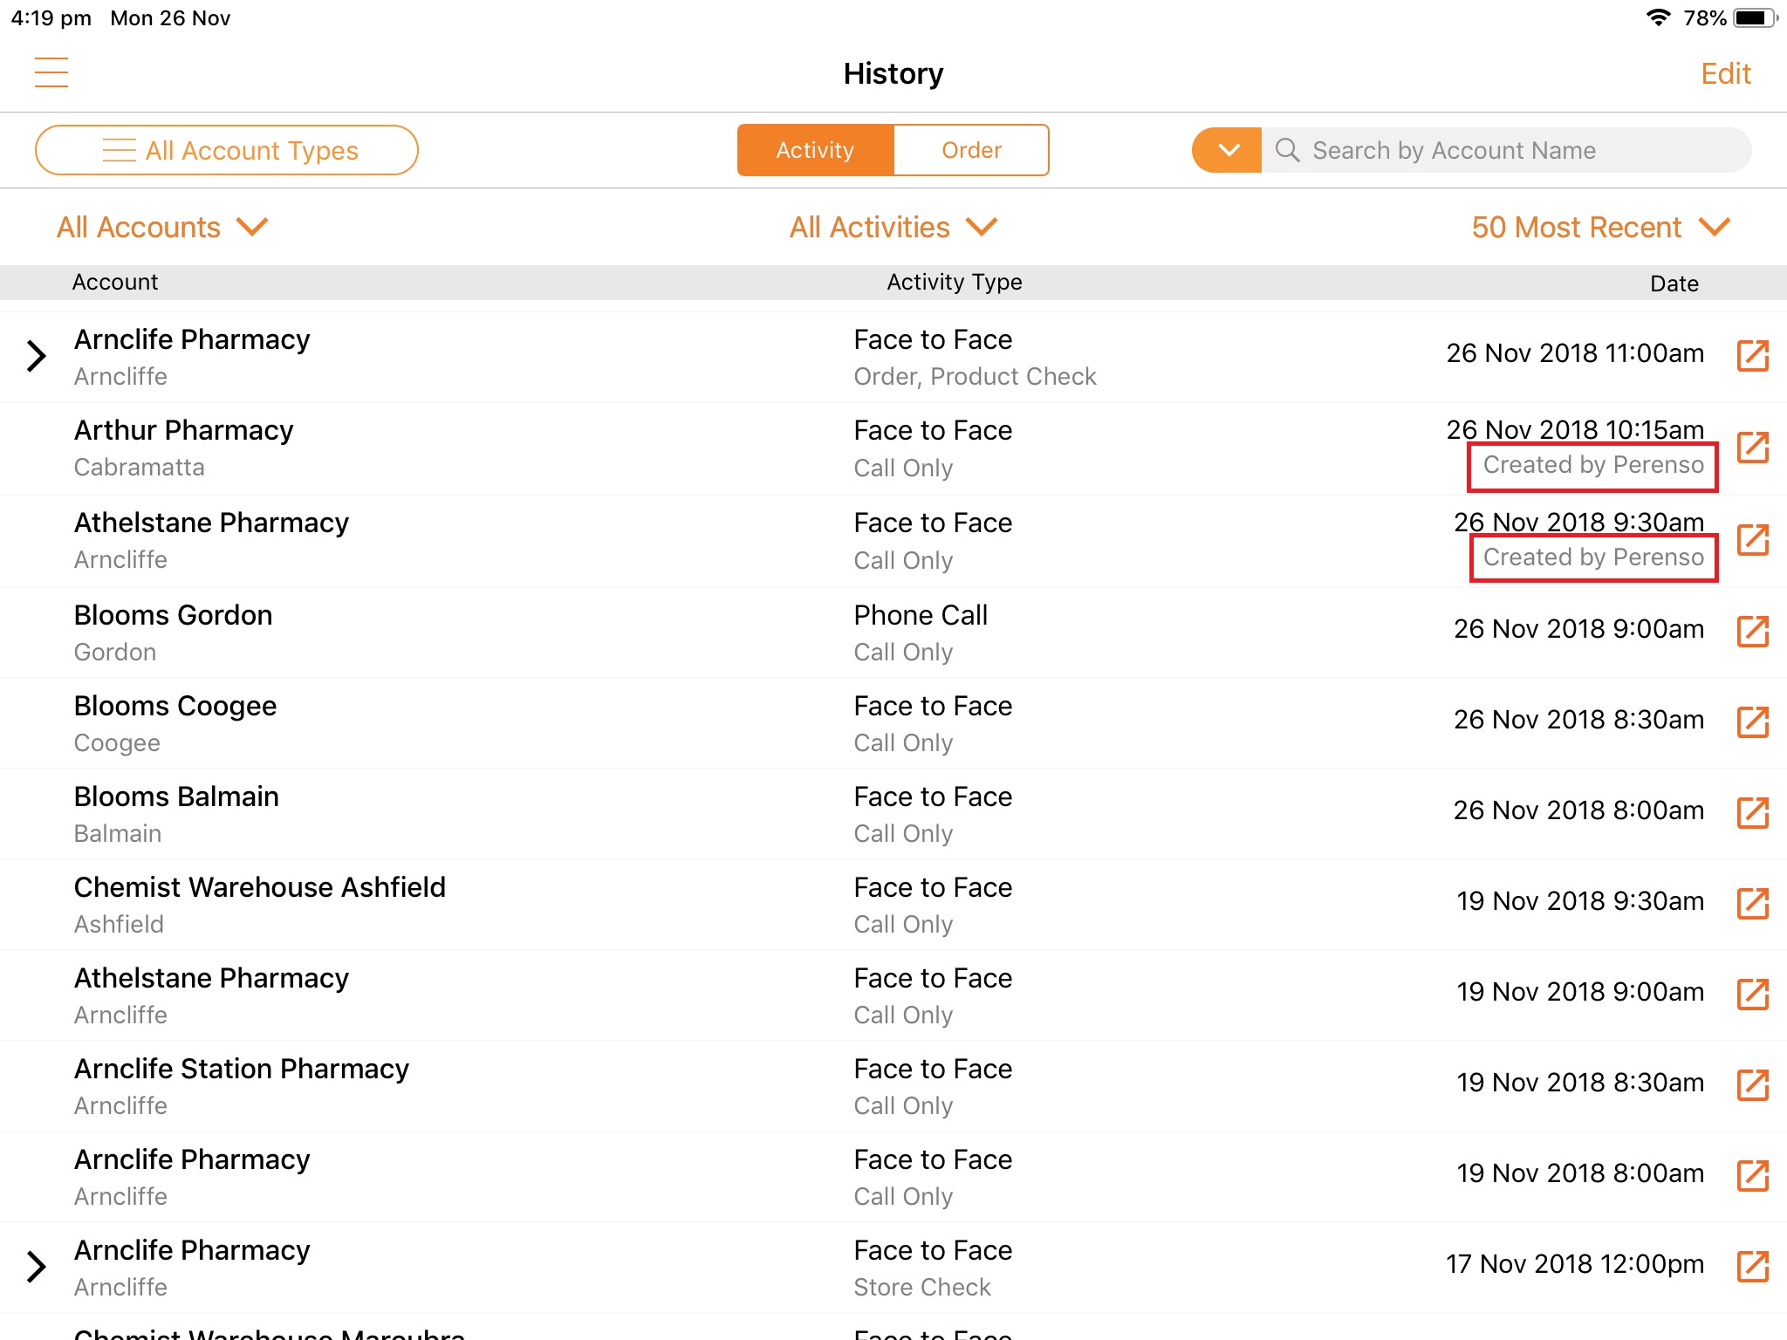This screenshot has width=1787, height=1340.
Task: Change the 50 Most Recent filter
Action: [x=1599, y=227]
